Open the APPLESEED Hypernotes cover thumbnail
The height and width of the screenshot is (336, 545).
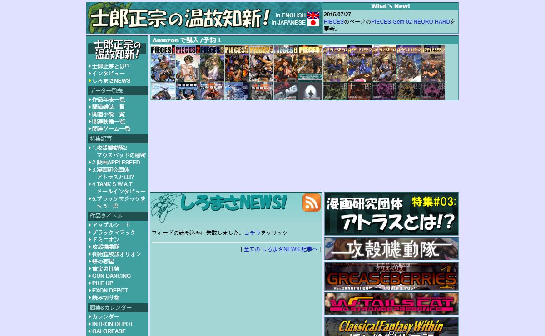433,64
